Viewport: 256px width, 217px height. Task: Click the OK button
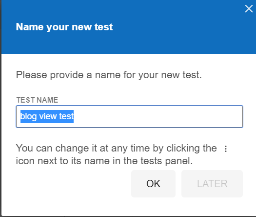(153, 184)
